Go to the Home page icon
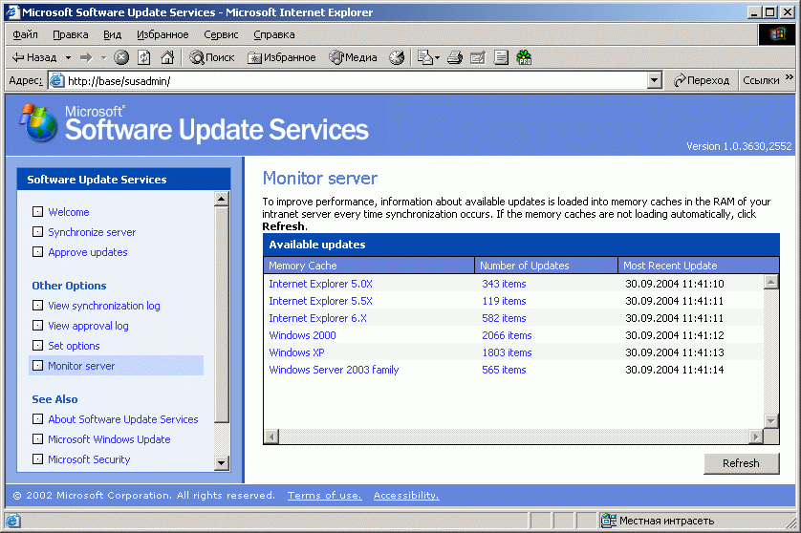The width and height of the screenshot is (801, 533). [167, 57]
